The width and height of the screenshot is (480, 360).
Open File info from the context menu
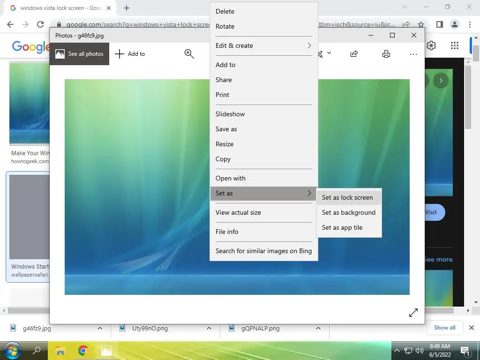[x=263, y=232]
